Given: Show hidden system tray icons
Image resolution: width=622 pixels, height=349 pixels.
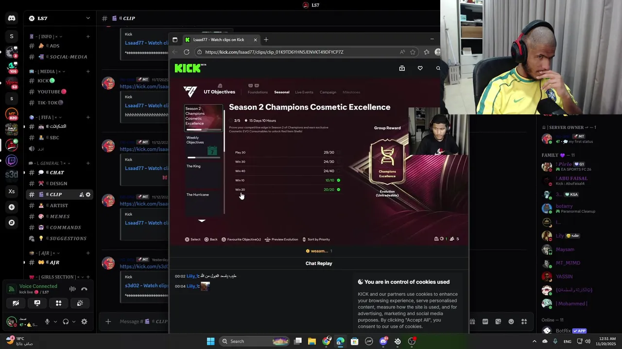Looking at the screenshot, I should pos(535,341).
